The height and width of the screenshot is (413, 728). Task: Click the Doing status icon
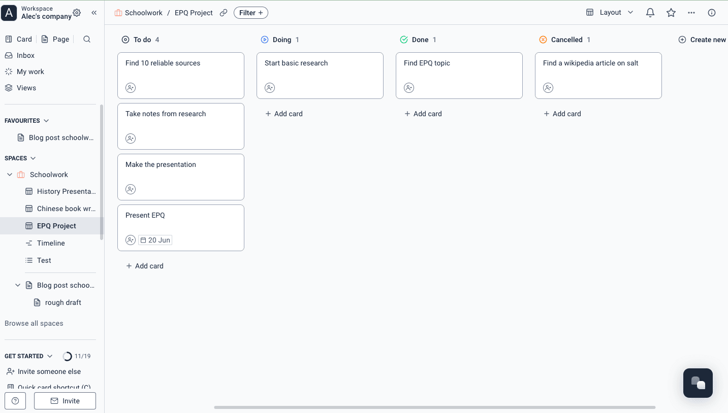click(x=265, y=40)
